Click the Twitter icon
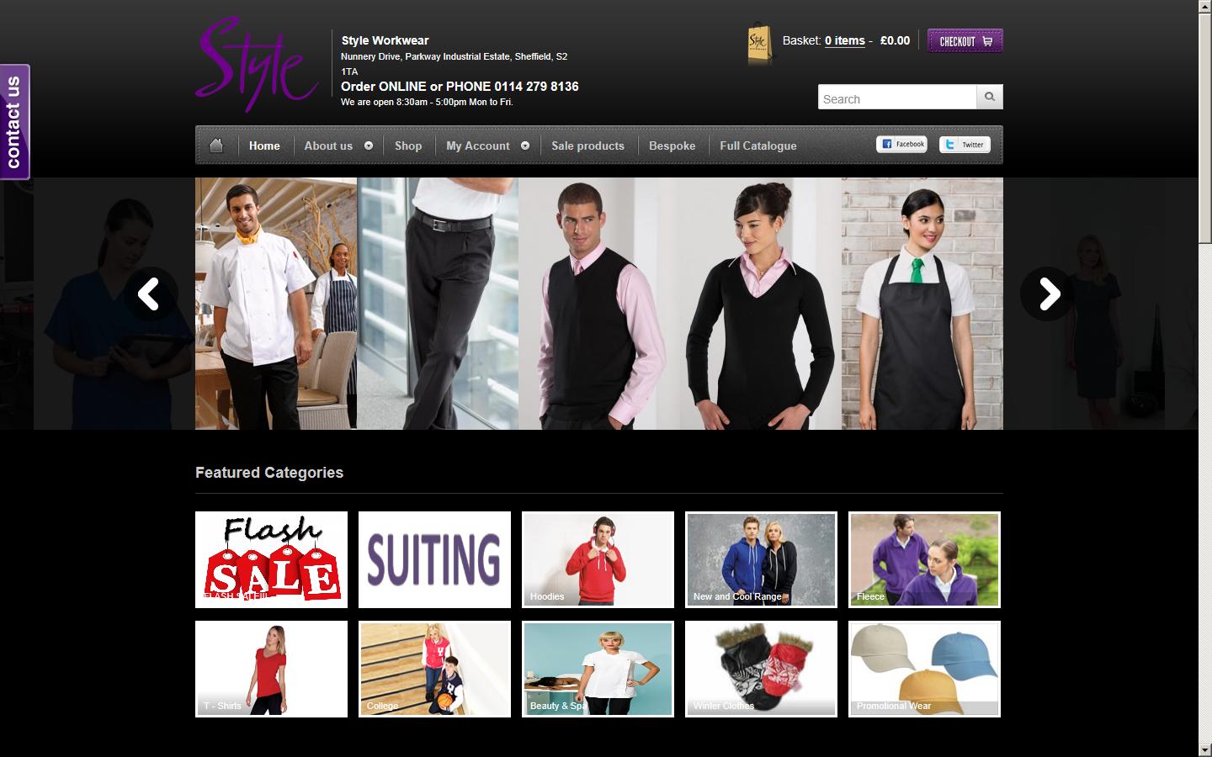The width and height of the screenshot is (1212, 757). click(x=965, y=144)
